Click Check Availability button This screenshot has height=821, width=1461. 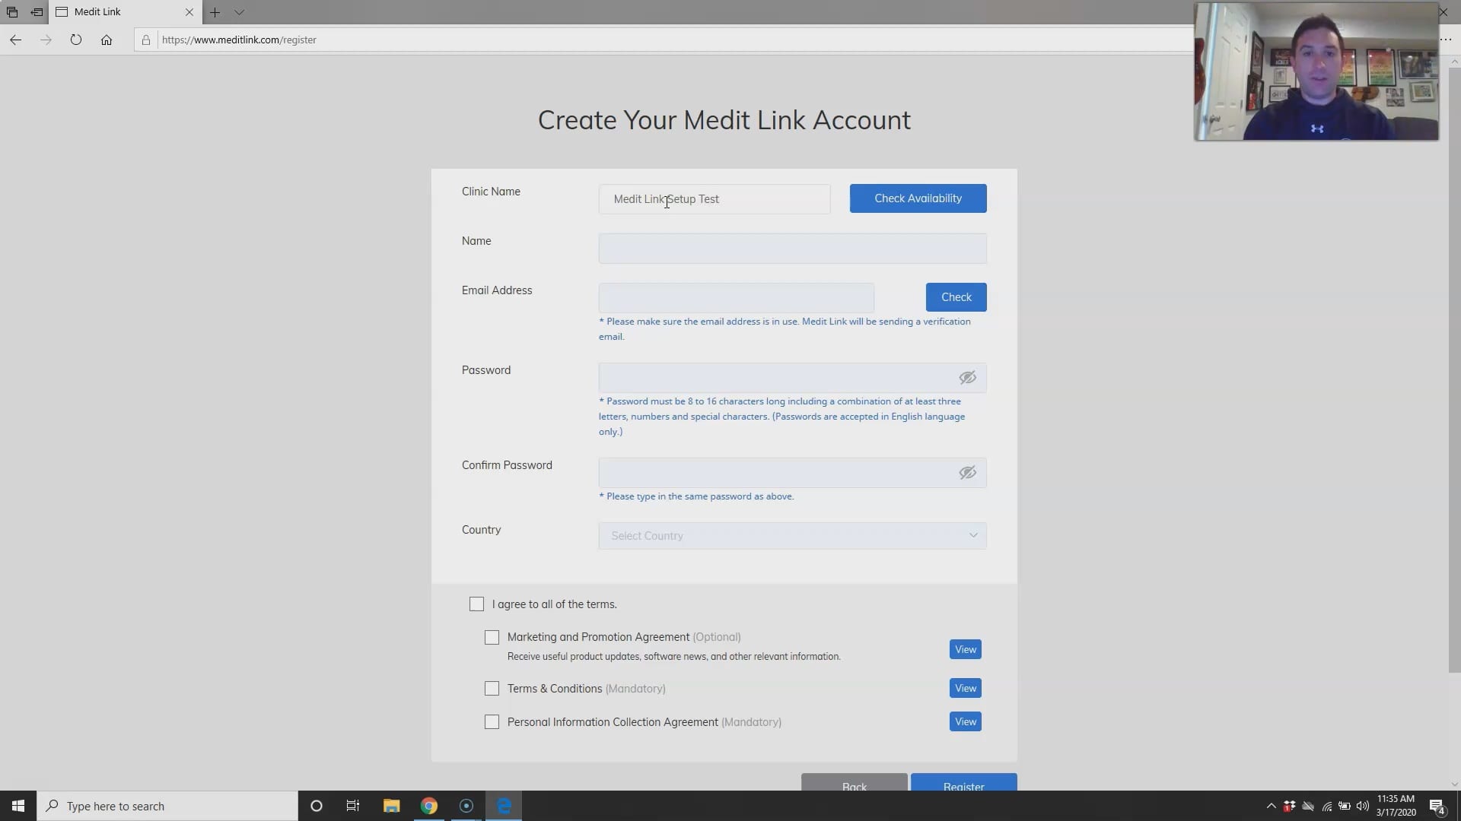pyautogui.click(x=918, y=198)
